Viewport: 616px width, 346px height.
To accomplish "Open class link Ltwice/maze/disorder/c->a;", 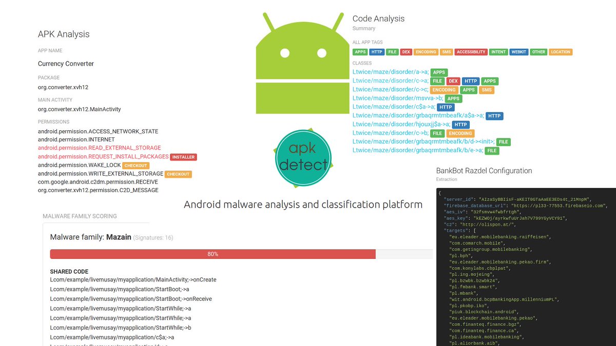I will (x=391, y=81).
